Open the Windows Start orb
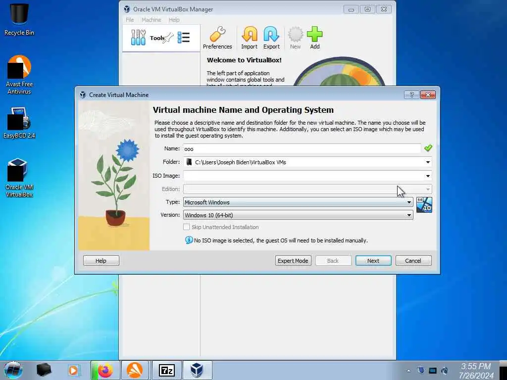Viewport: 507px width, 380px height. pyautogui.click(x=13, y=370)
